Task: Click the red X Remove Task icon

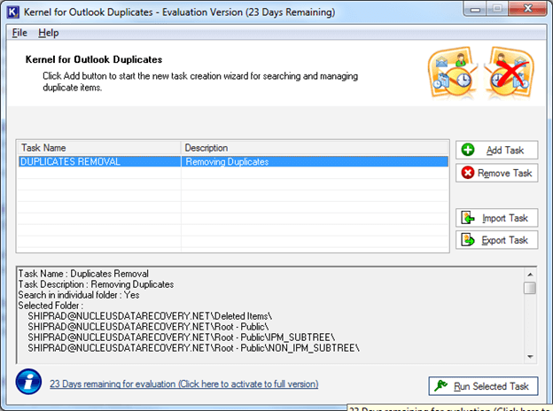Action: (468, 173)
